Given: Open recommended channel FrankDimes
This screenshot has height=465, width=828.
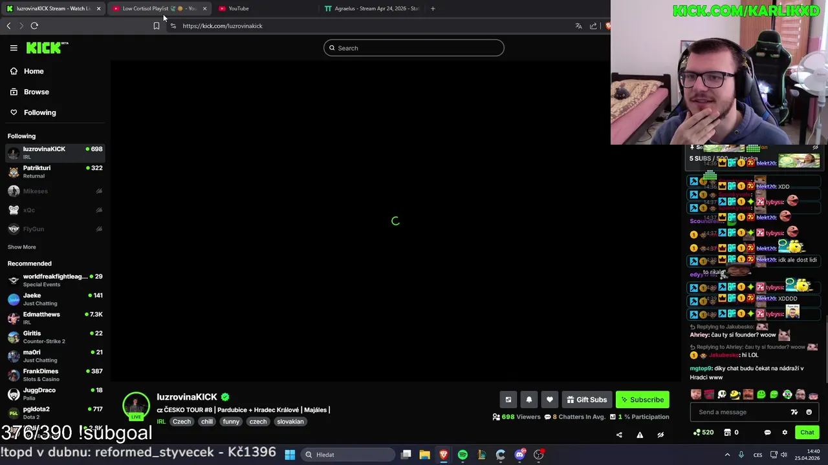Looking at the screenshot, I should [x=55, y=375].
